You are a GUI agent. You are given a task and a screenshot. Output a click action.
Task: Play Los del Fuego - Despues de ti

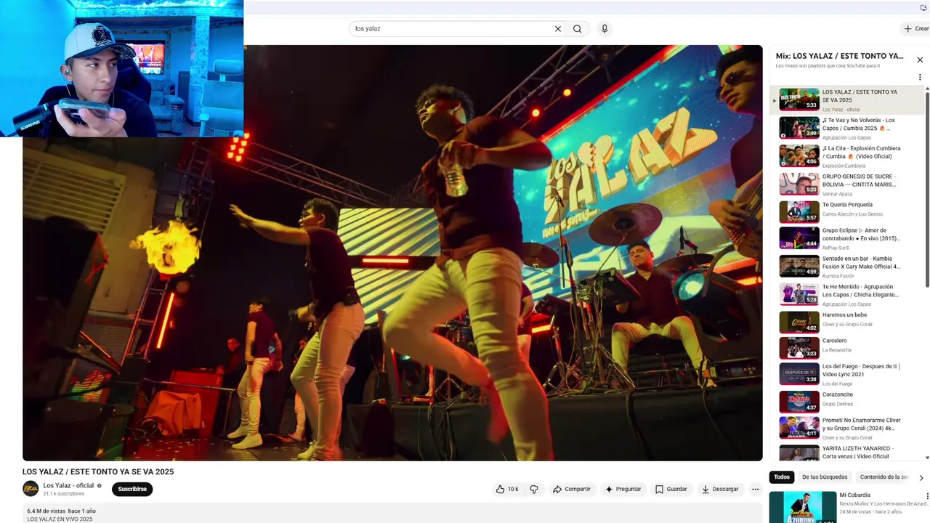[847, 374]
